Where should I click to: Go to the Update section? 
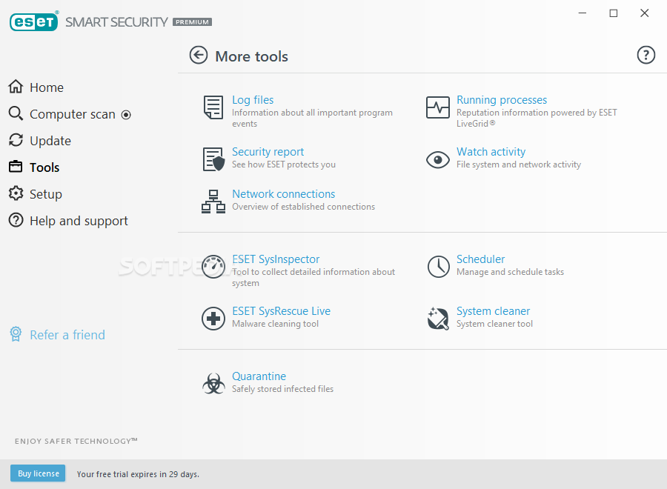tap(50, 142)
